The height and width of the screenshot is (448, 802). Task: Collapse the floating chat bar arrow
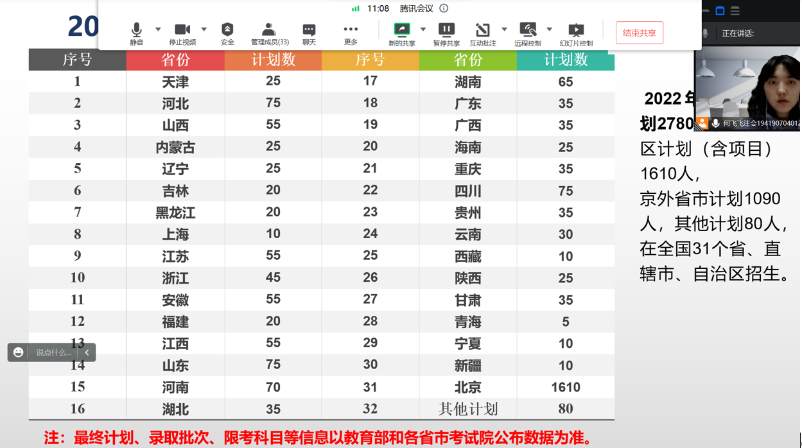87,352
